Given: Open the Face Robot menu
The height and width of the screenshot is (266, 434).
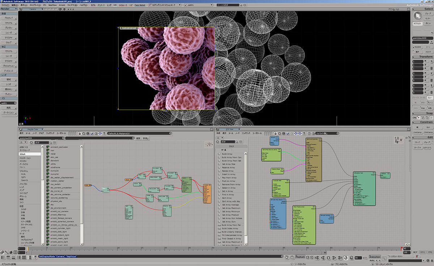Looking at the screenshot, I should (x=139, y=5).
